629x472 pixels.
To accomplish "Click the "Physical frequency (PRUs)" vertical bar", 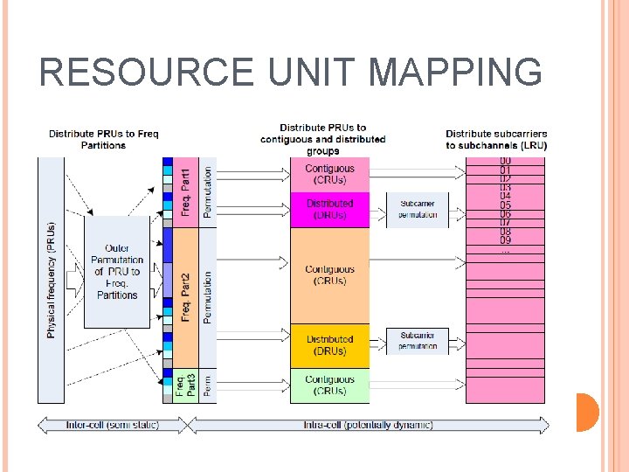I will click(x=51, y=281).
